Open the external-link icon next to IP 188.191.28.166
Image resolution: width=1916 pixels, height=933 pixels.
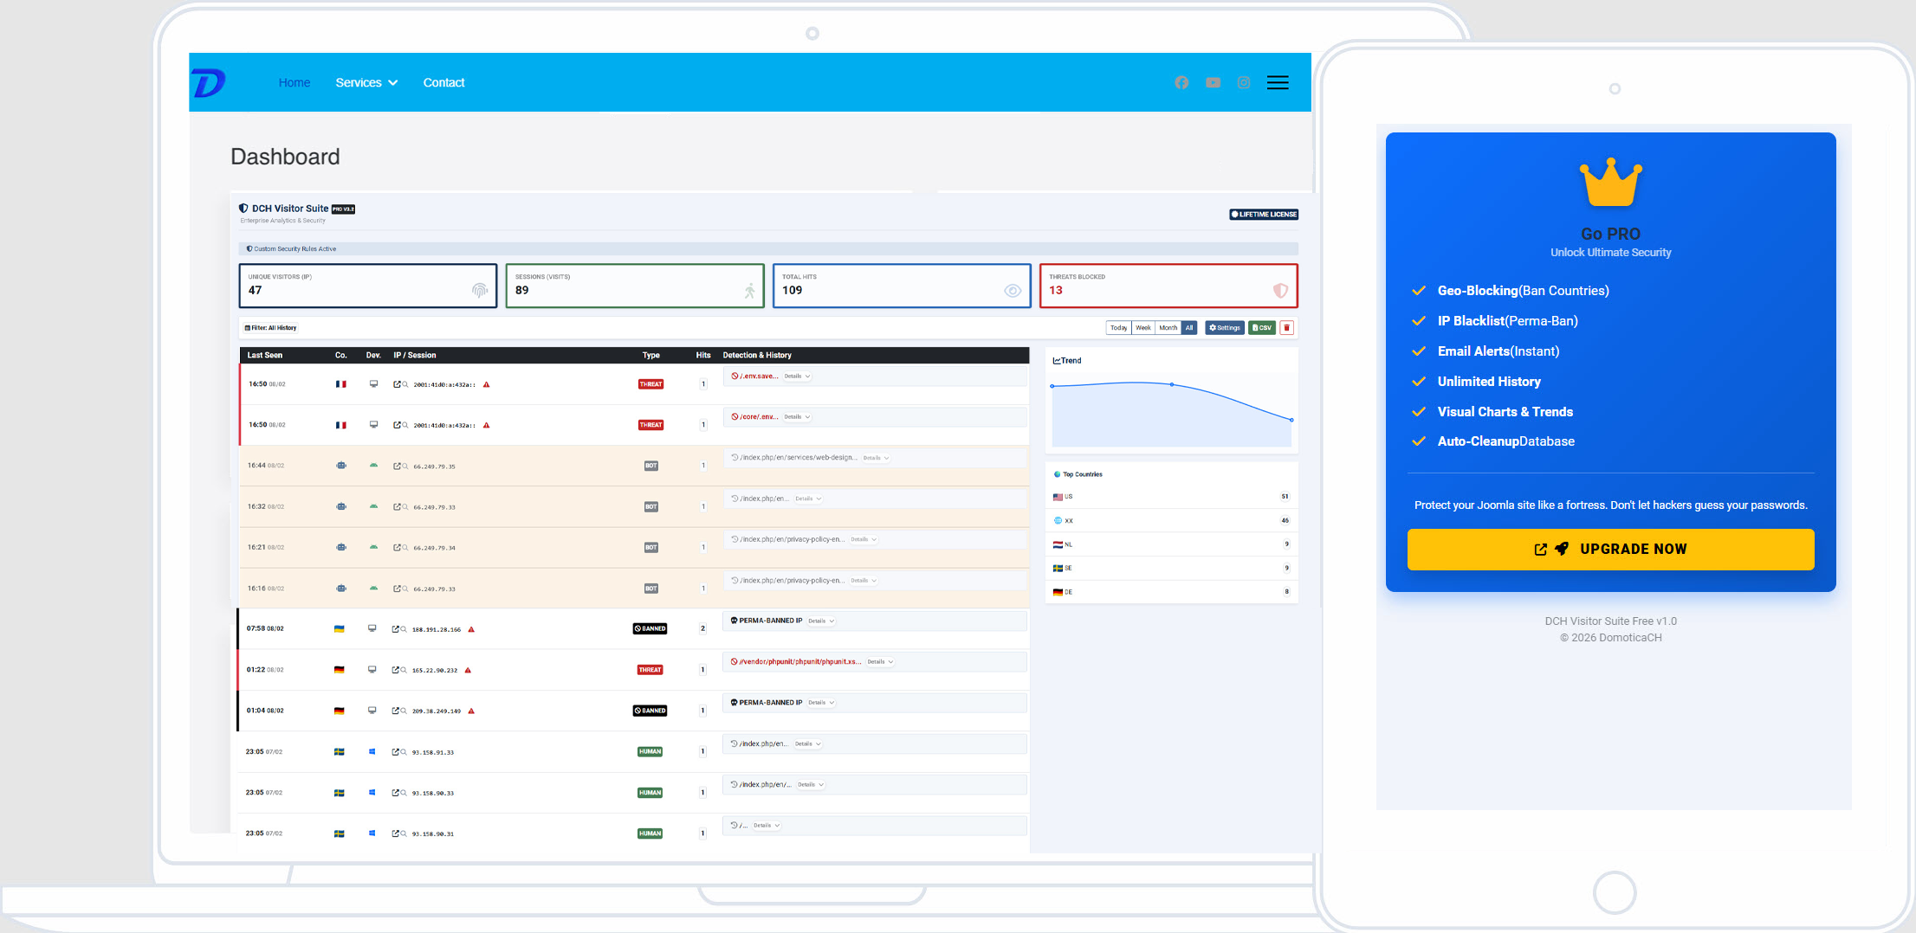394,628
